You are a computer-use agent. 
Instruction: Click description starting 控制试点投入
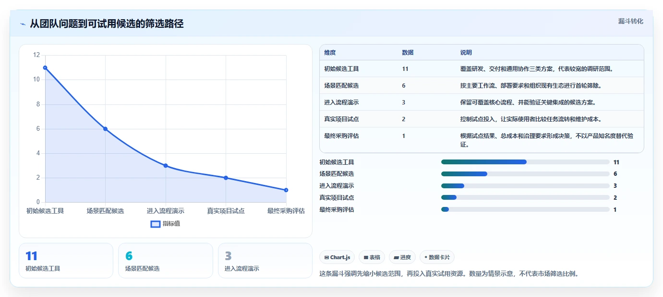point(531,119)
